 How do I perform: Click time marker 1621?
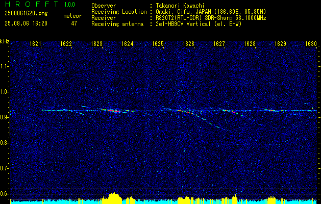click(35, 43)
